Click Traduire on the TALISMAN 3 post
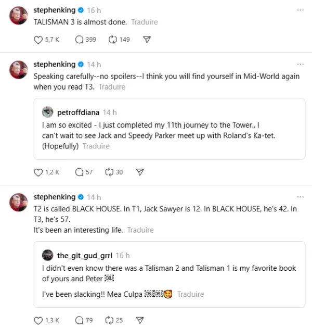This screenshot has height=327, width=312. [x=144, y=22]
